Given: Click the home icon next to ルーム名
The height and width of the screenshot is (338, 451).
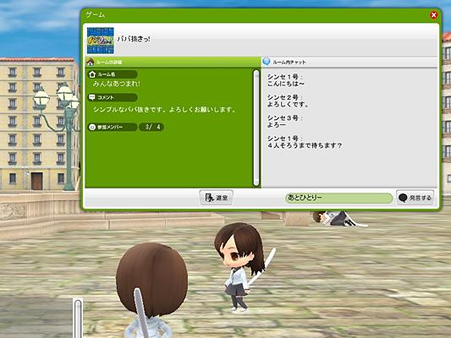Looking at the screenshot, I should pos(92,74).
